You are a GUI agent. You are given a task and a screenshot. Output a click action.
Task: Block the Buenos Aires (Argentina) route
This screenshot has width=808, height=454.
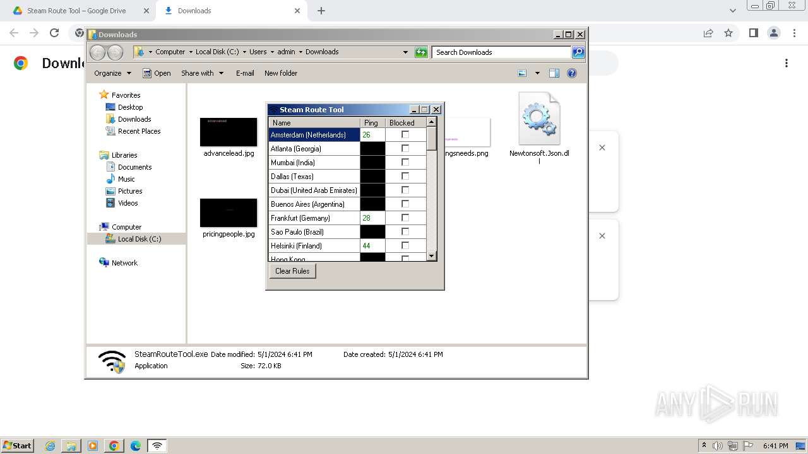point(405,204)
